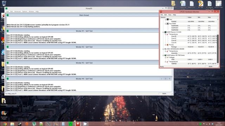
Task: Open the yellow folder desktop icon at top
Action: point(173,3)
